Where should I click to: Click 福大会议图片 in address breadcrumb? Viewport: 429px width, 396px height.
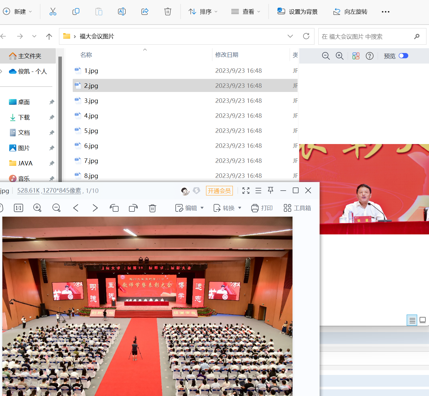(x=97, y=36)
